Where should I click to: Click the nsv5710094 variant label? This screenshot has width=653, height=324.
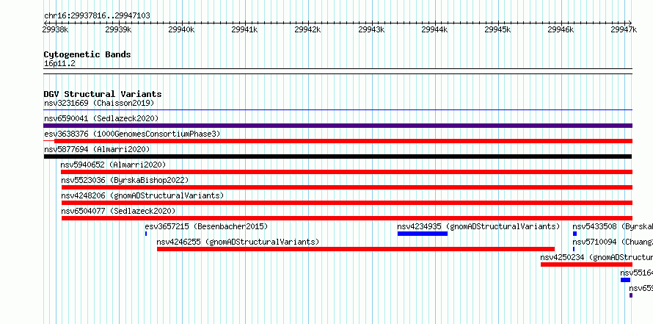(x=613, y=242)
